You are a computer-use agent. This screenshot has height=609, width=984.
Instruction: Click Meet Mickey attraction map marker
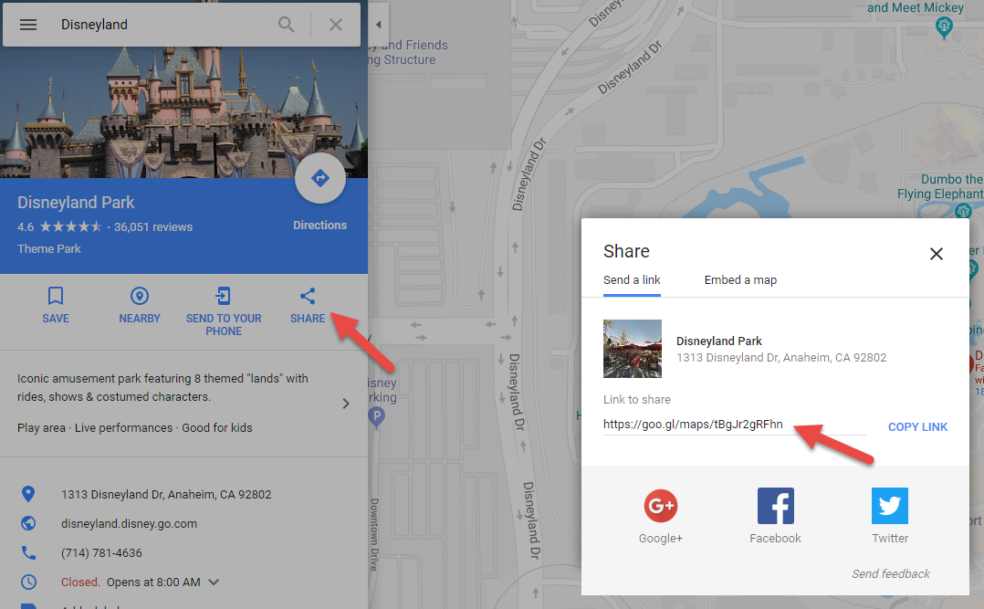click(944, 27)
